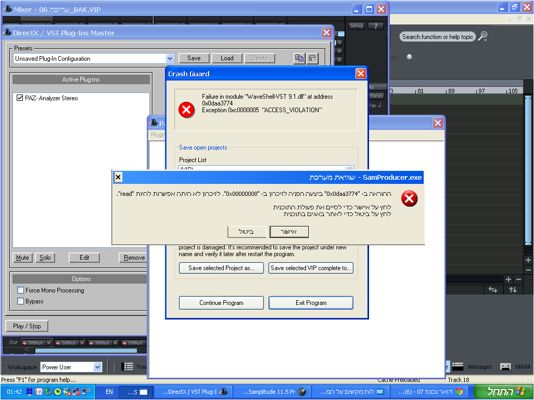The height and width of the screenshot is (400, 534).
Task: Click timeline ruler marker 97
Action: click(x=481, y=91)
